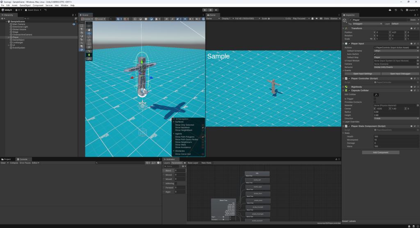Viewport: 420px width, 228px height.
Task: Click the Animator parameters eye icon
Action: pyautogui.click(x=185, y=163)
